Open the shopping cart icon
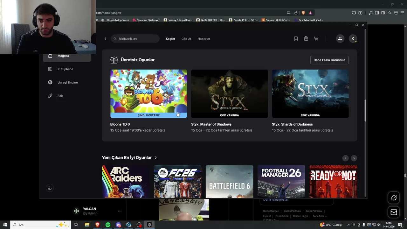This screenshot has width=407, height=229. pos(316,38)
